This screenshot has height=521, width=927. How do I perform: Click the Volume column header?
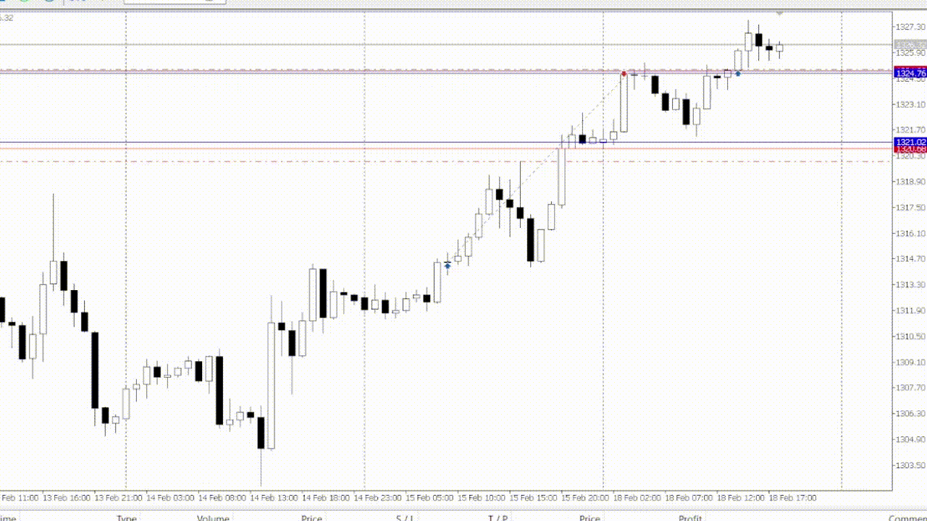tap(214, 518)
